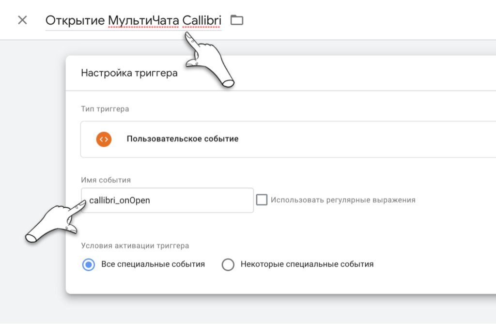The width and height of the screenshot is (496, 324).
Task: Choose "Некоторые специальные события" option
Action: tap(228, 264)
